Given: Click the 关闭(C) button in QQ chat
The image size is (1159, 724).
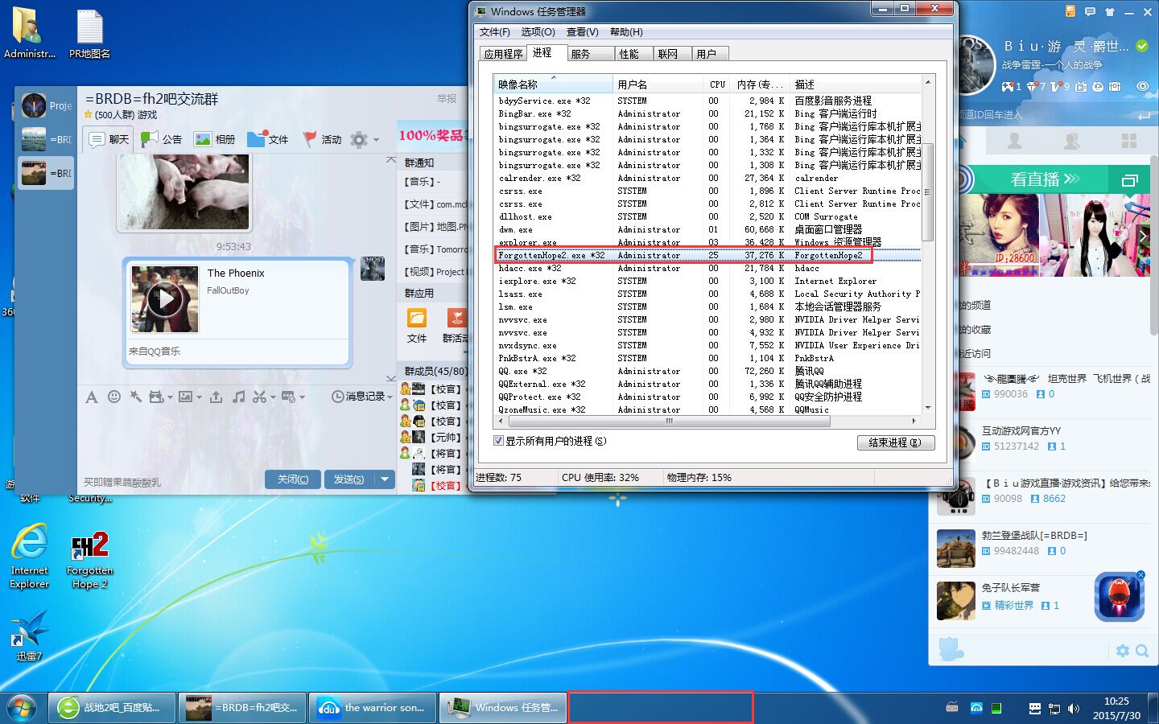Looking at the screenshot, I should 293,479.
